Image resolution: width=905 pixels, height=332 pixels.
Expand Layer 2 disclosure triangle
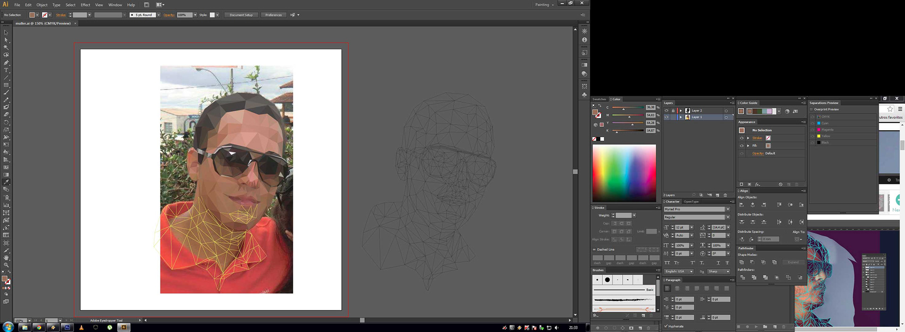point(681,110)
